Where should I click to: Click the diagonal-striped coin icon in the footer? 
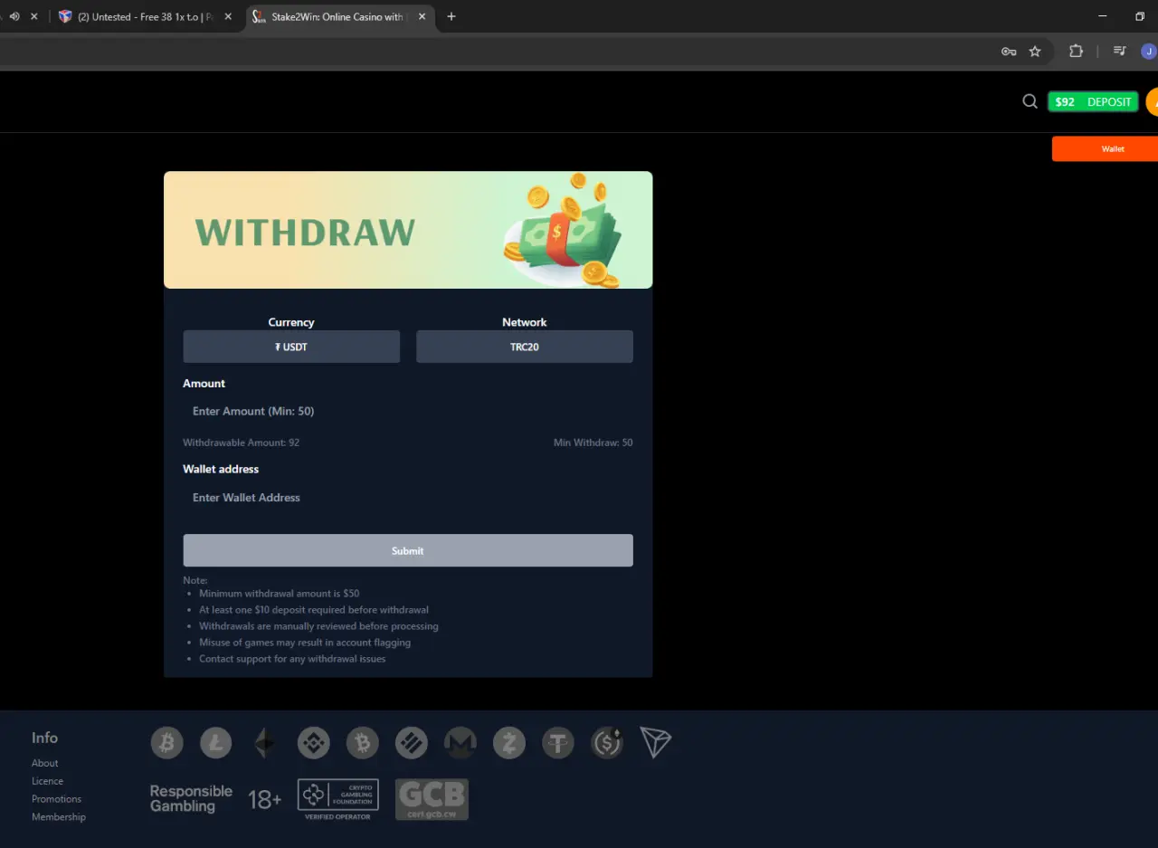click(x=412, y=743)
